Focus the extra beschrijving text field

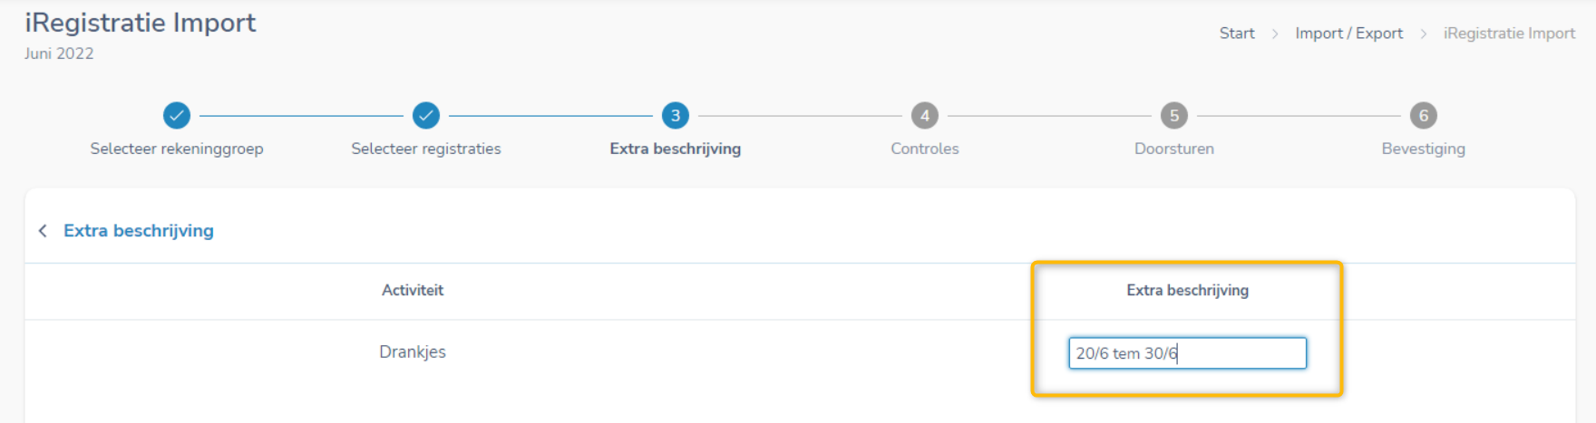point(1188,353)
